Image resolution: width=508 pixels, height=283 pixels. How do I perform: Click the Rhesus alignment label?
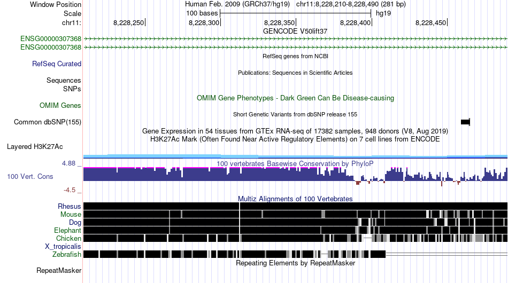coord(70,206)
